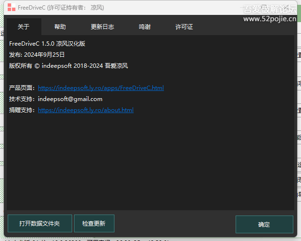Click the FreeDriveC app icon in title bar
Viewport: 301px width, 241px height.
pyautogui.click(x=12, y=7)
